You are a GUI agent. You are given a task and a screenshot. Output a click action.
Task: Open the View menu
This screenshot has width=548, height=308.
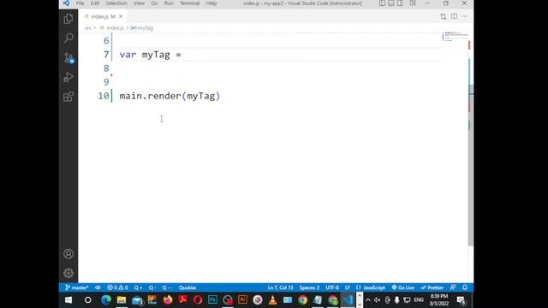(139, 3)
